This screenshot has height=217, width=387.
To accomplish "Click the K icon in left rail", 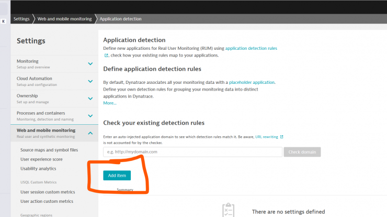I will pos(4,21).
